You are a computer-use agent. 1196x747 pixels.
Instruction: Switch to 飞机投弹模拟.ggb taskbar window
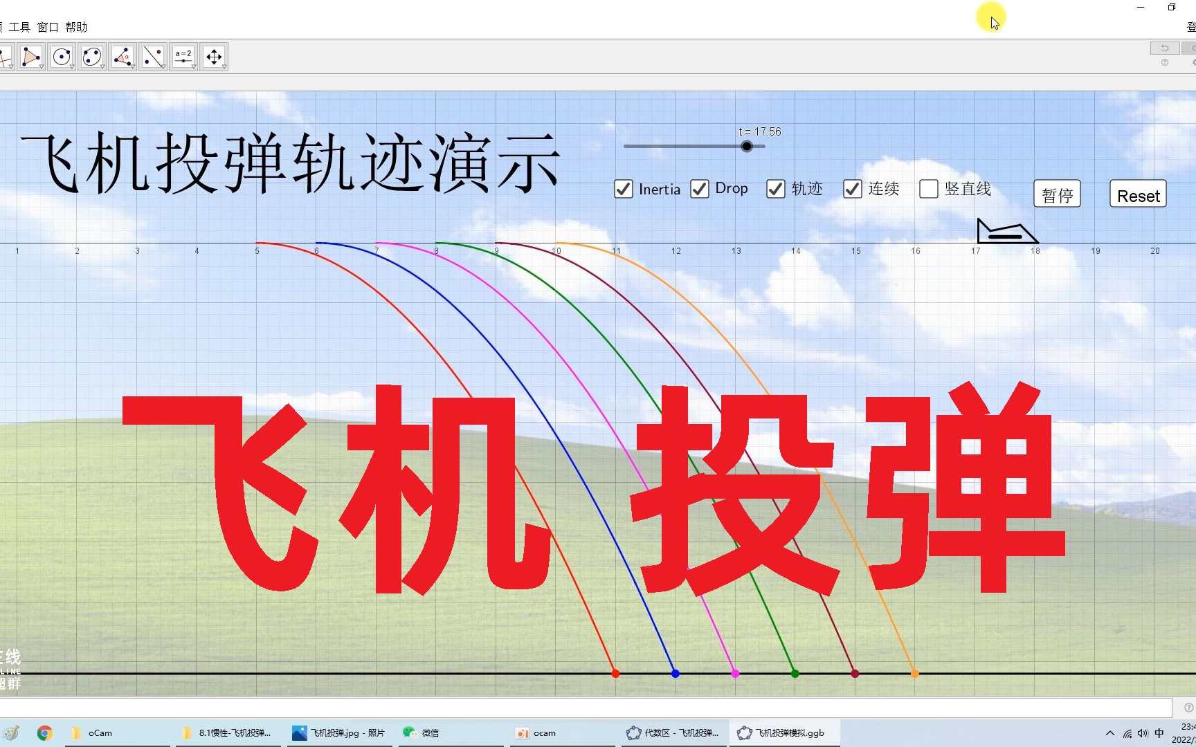(784, 733)
